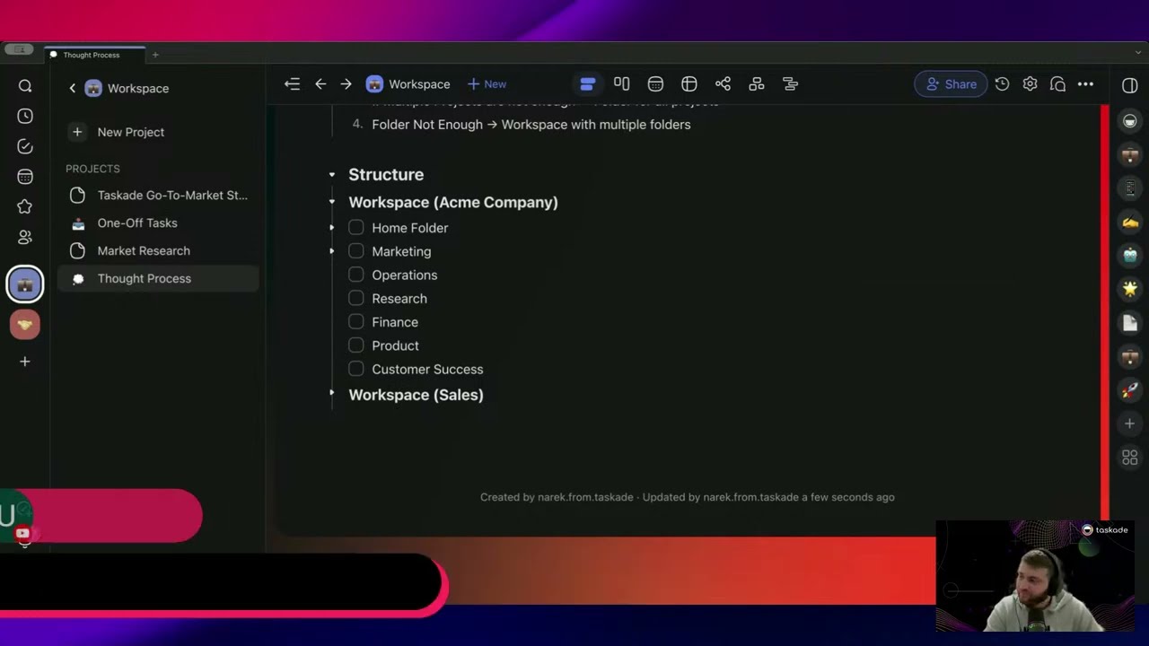
Task: Check the Customer Success checkbox
Action: click(356, 369)
